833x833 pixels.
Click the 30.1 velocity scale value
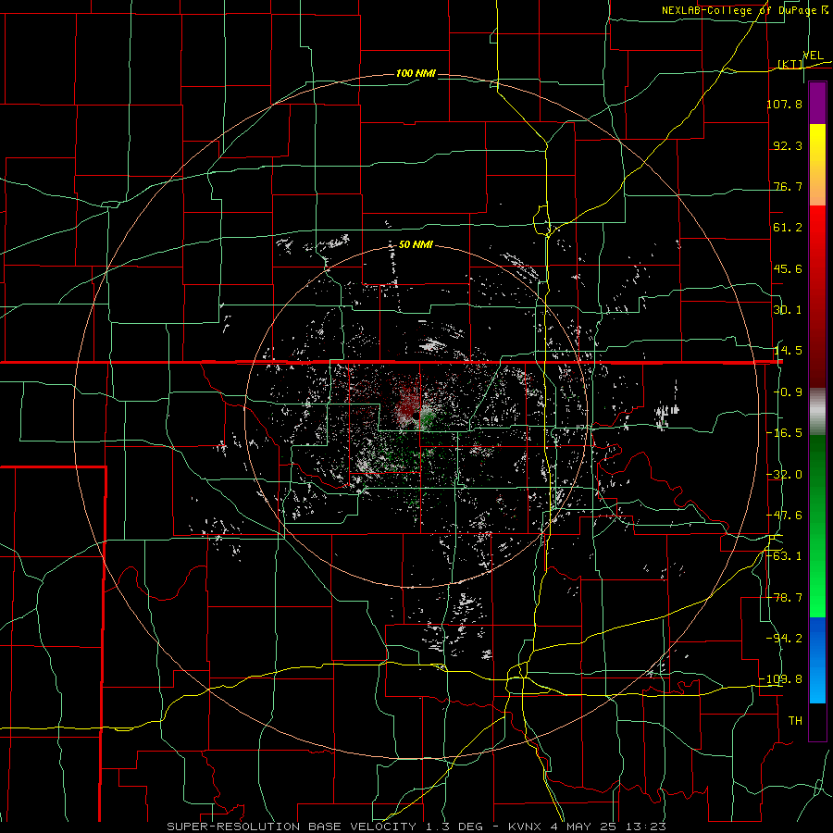click(788, 310)
